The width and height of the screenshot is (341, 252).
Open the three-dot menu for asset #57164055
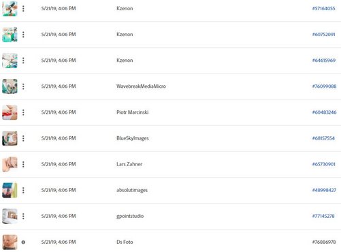pyautogui.click(x=23, y=9)
